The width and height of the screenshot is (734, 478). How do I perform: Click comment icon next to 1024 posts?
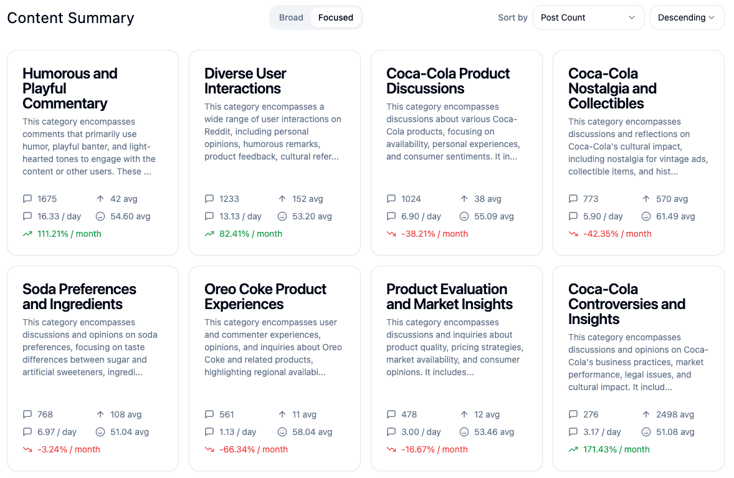click(391, 199)
